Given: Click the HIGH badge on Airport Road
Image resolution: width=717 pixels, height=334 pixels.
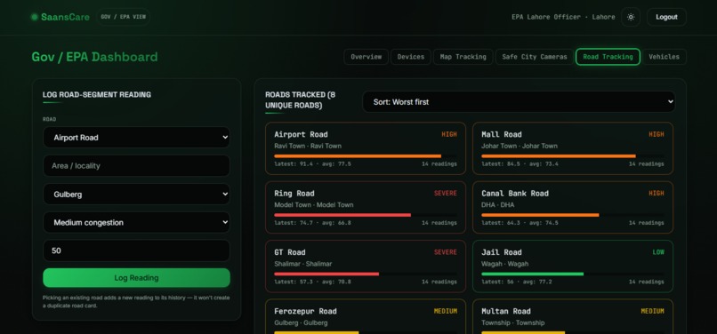Looking at the screenshot, I should 449,134.
